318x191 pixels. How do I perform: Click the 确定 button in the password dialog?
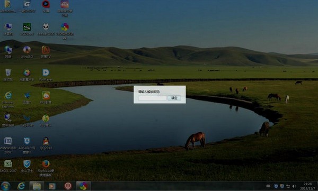tap(174, 98)
